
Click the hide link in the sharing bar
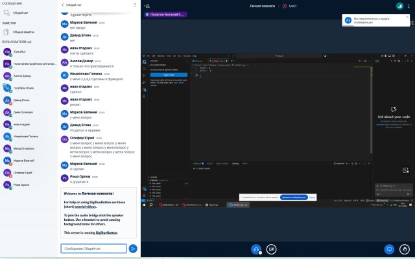(312, 197)
